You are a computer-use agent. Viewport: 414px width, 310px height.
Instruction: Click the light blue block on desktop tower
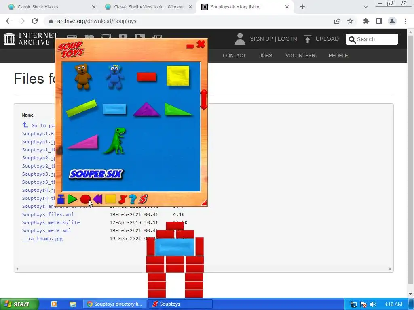(175, 247)
